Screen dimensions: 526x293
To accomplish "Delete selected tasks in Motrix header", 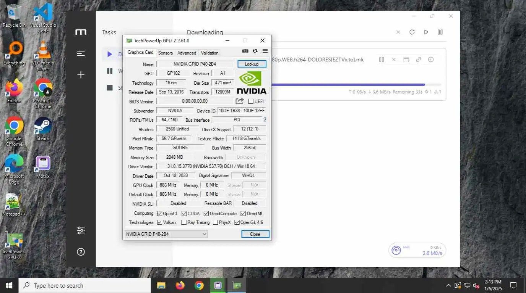I will point(398,32).
